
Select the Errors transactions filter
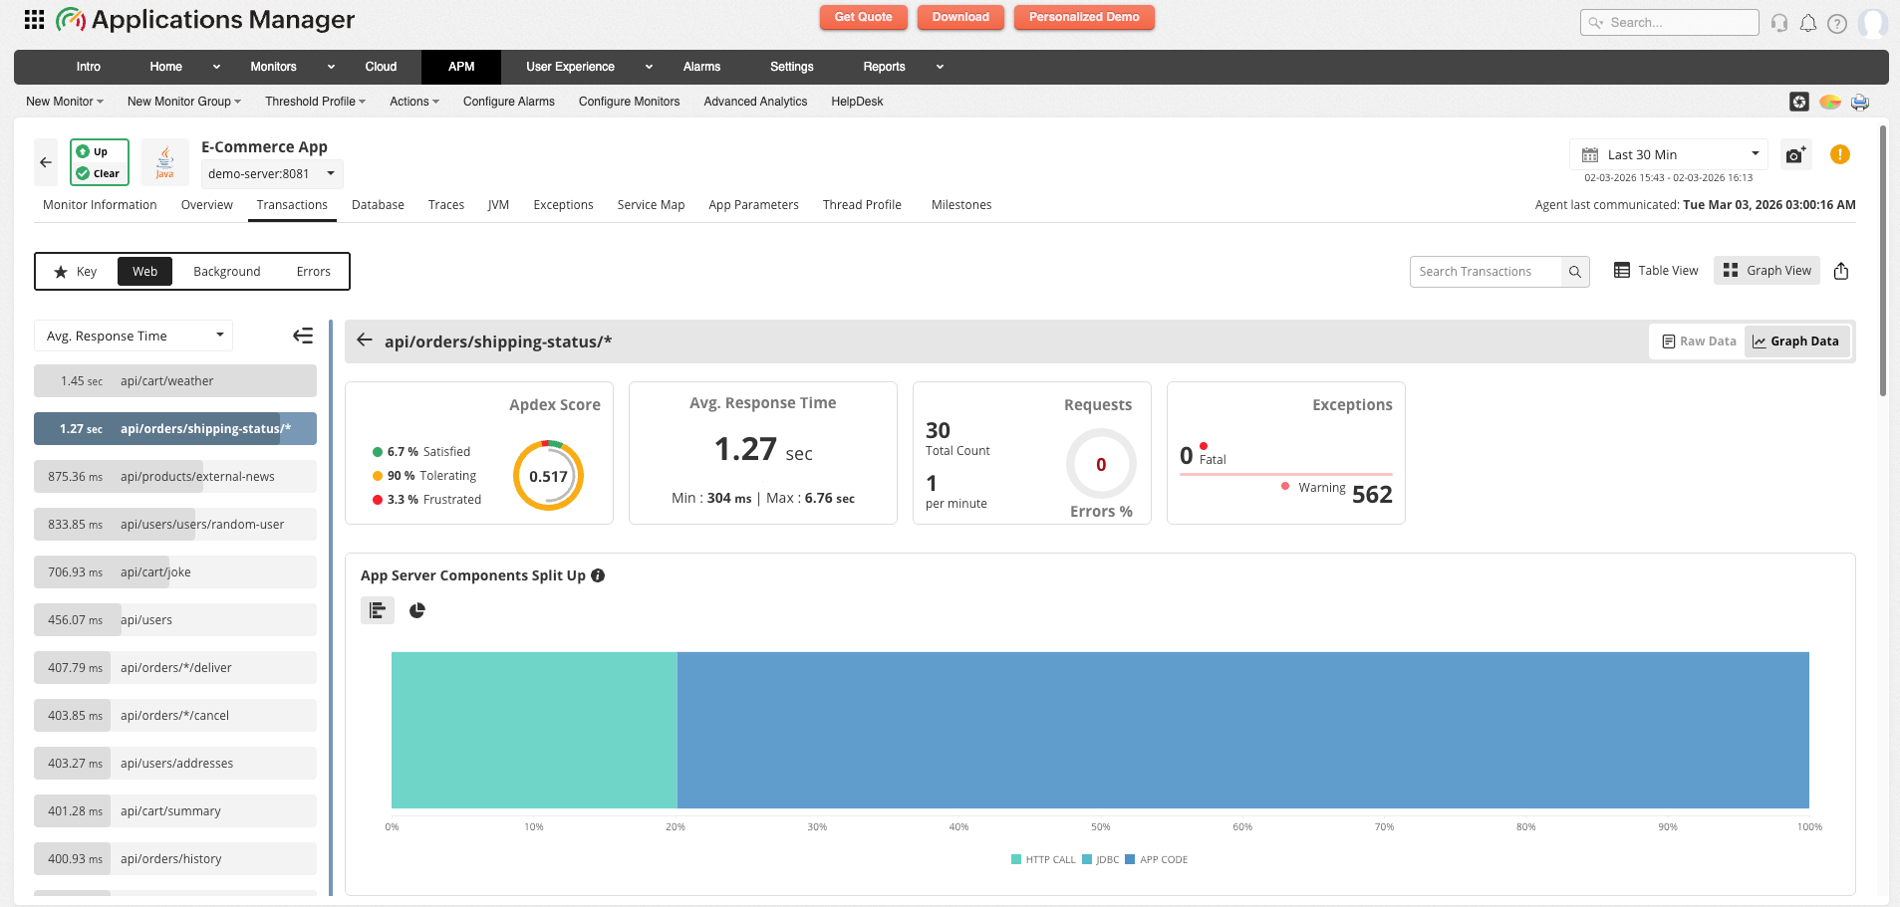click(313, 272)
